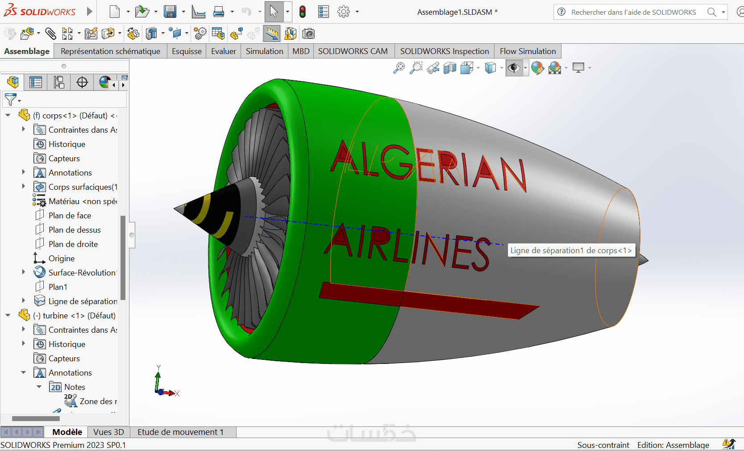744x451 pixels.
Task: Click the edit appearance icon
Action: [x=538, y=68]
